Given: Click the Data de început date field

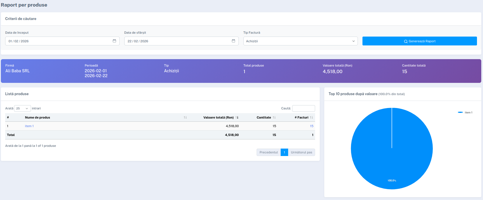Looking at the screenshot, I should (x=57, y=41).
